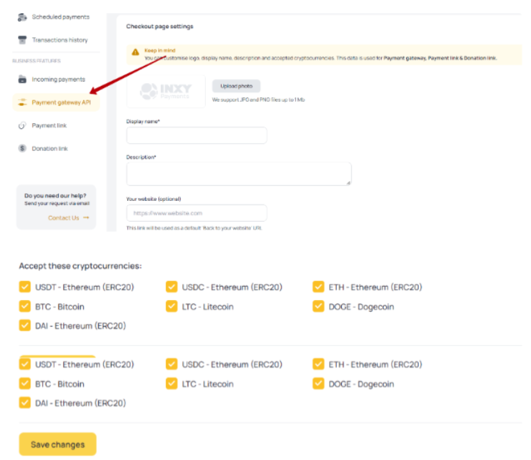Click the arrow icon beside Contact Us
531x460 pixels.
pos(86,218)
